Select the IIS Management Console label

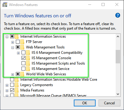[x=51, y=58]
